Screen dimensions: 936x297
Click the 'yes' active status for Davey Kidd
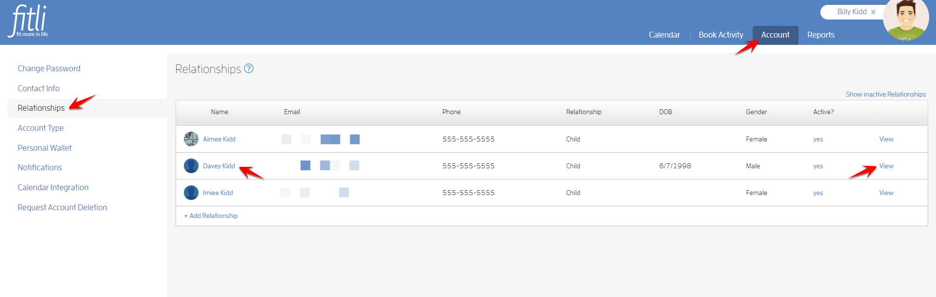(818, 166)
